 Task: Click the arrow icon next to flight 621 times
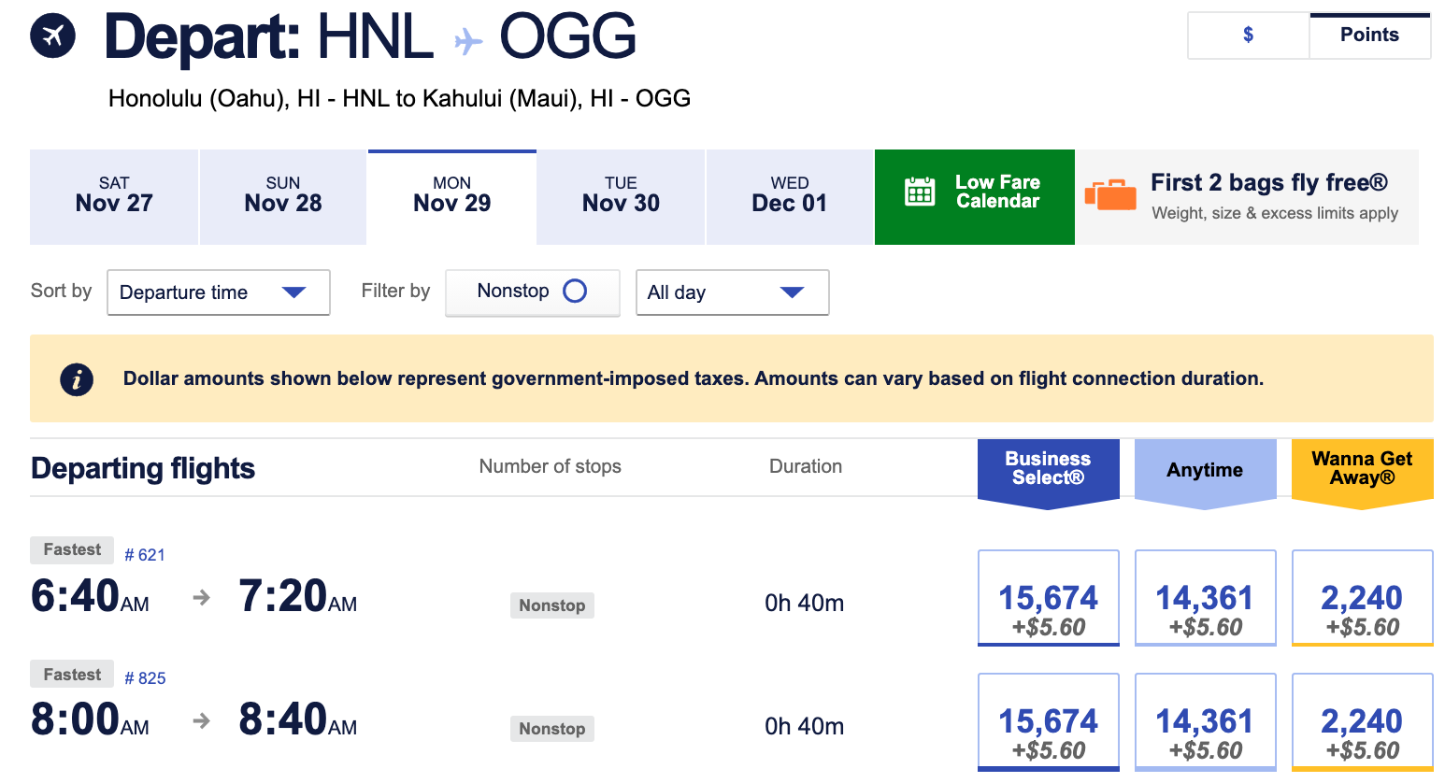click(x=200, y=596)
